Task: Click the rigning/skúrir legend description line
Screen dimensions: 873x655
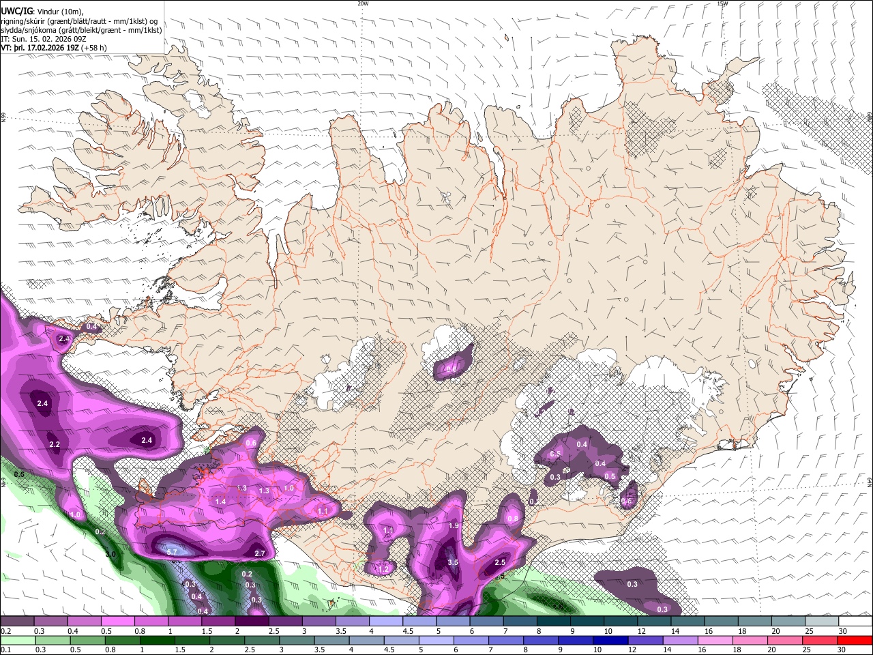Action: pyautogui.click(x=79, y=21)
